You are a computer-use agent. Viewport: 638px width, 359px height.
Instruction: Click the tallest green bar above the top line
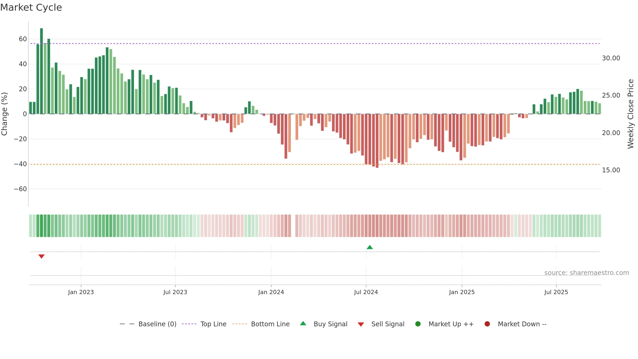tap(41, 71)
